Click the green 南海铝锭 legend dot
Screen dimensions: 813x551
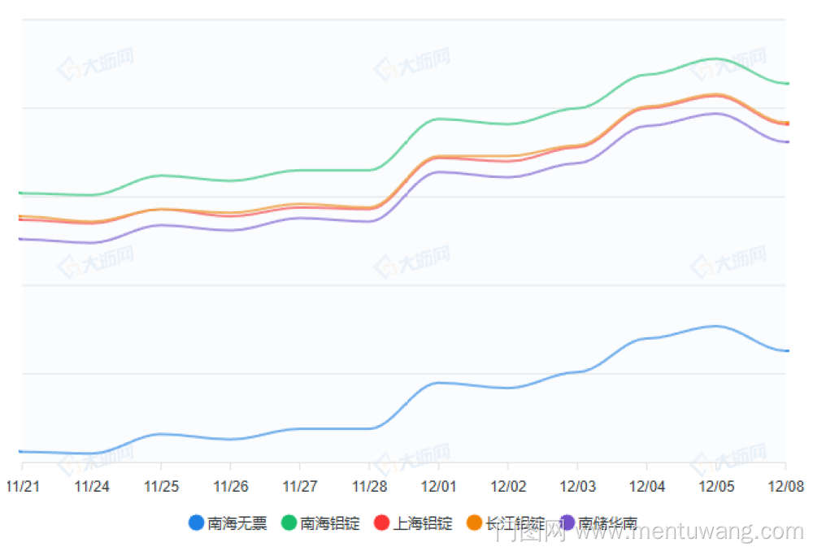pos(289,523)
